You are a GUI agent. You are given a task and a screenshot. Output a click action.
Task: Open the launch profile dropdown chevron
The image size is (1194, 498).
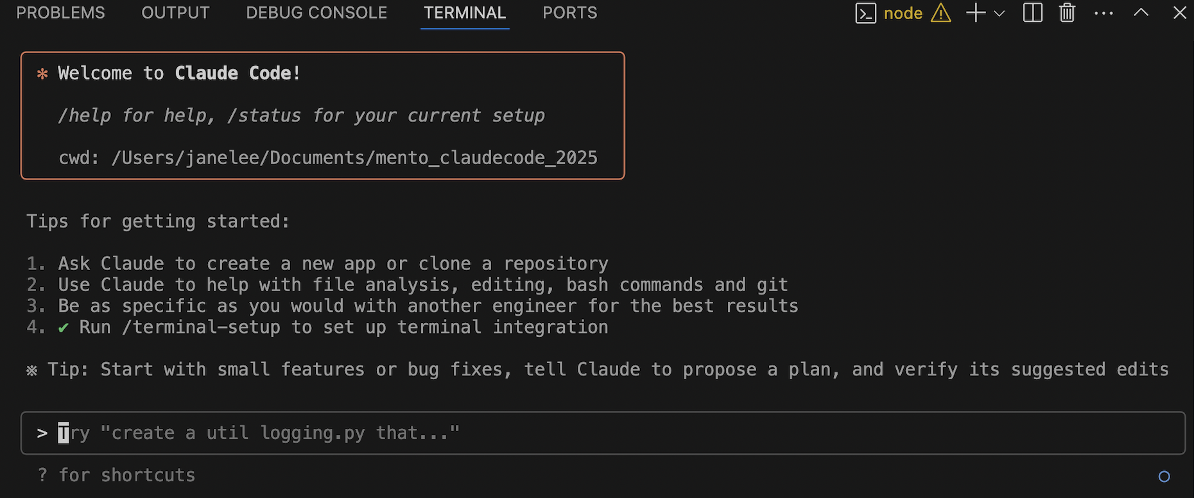(999, 13)
